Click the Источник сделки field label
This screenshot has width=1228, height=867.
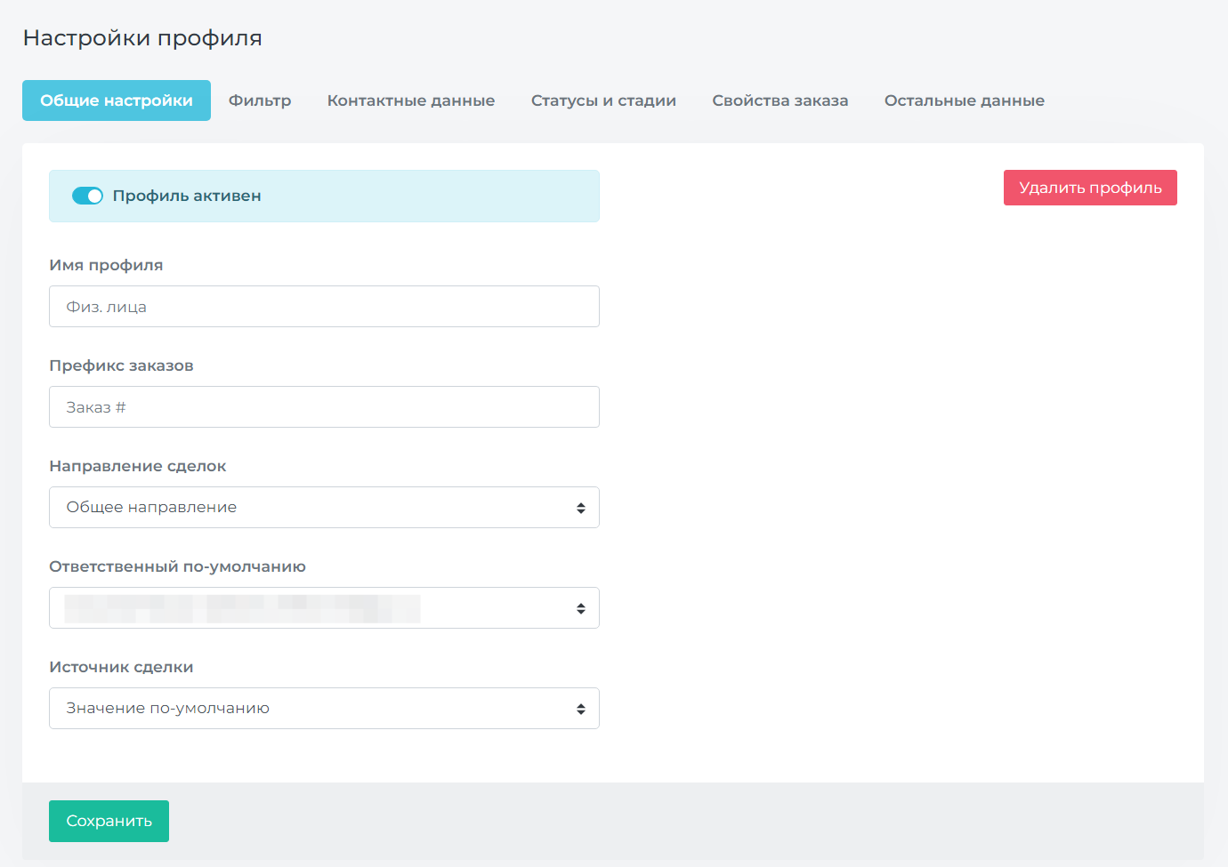(x=121, y=667)
